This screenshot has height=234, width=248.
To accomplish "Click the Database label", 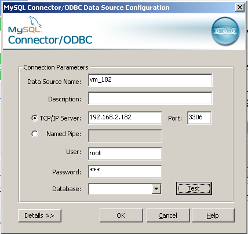I will (67, 189).
